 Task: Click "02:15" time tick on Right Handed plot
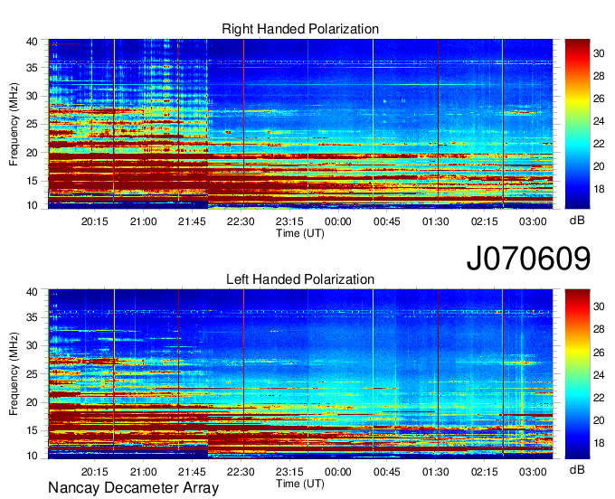pos(485,221)
